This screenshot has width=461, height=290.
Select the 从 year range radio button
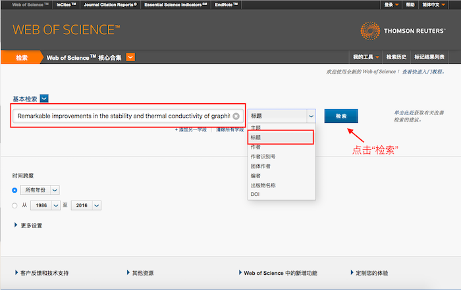(14, 205)
